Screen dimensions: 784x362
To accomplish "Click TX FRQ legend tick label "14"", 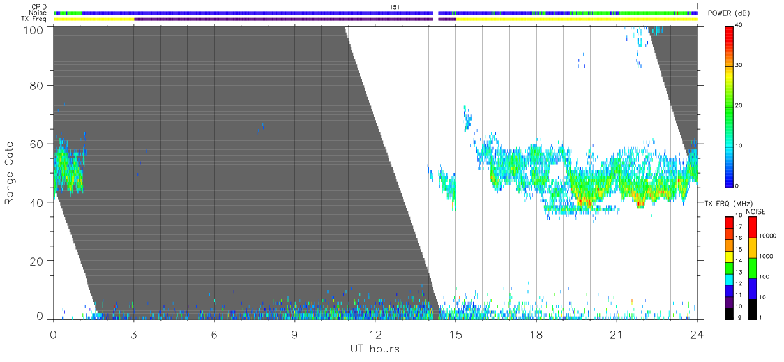I will [x=739, y=260].
